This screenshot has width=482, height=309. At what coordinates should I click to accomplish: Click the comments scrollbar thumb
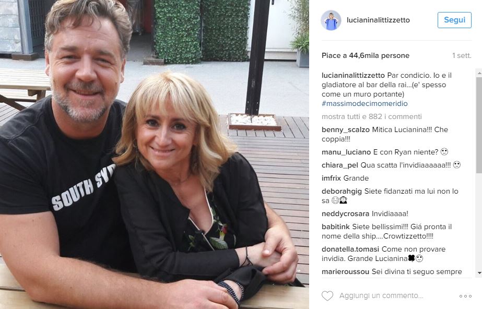click(x=479, y=125)
